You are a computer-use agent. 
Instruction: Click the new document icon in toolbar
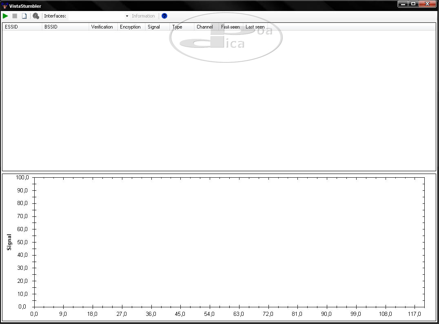tap(24, 16)
